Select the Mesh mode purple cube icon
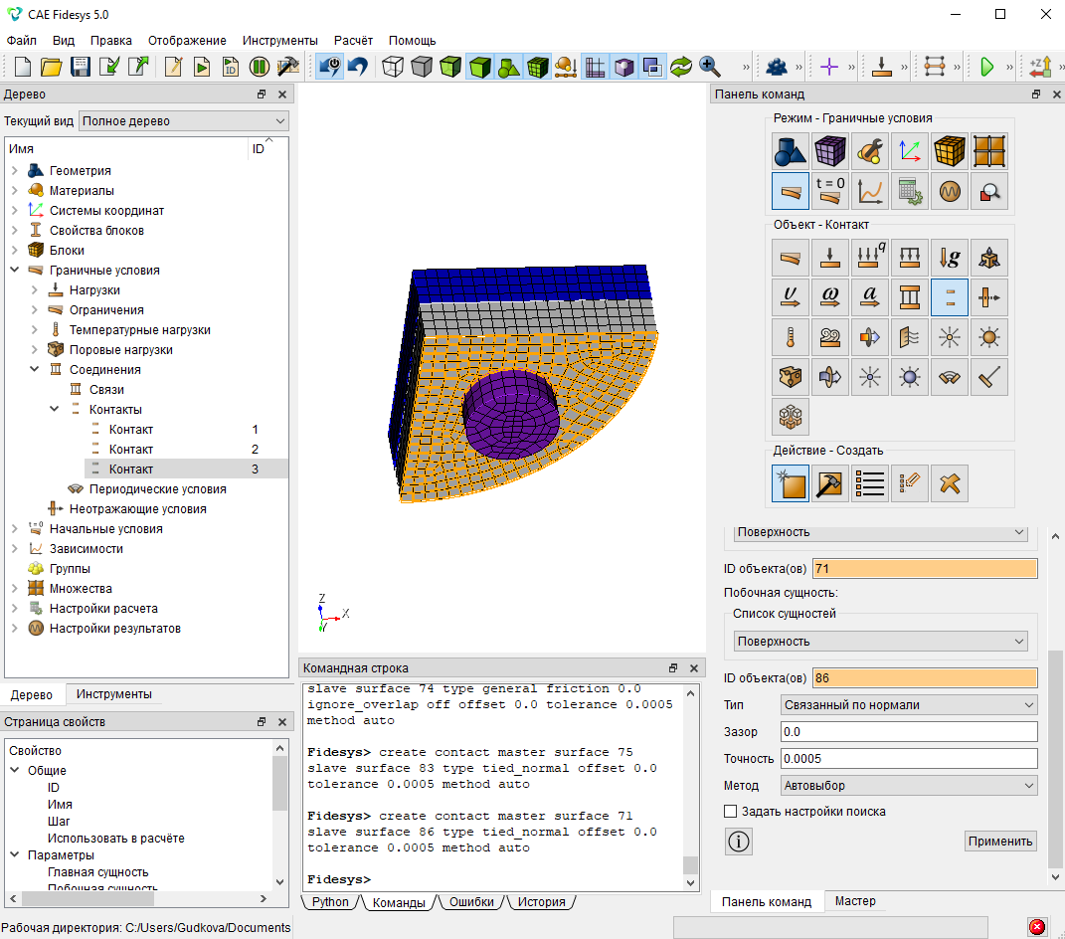The width and height of the screenshot is (1065, 939). pyautogui.click(x=830, y=151)
